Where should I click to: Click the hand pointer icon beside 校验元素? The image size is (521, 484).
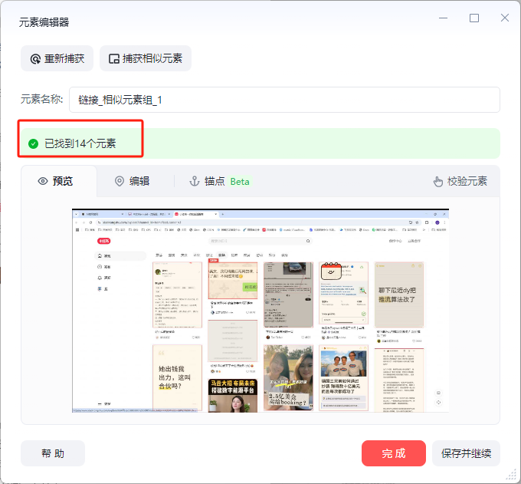[438, 181]
